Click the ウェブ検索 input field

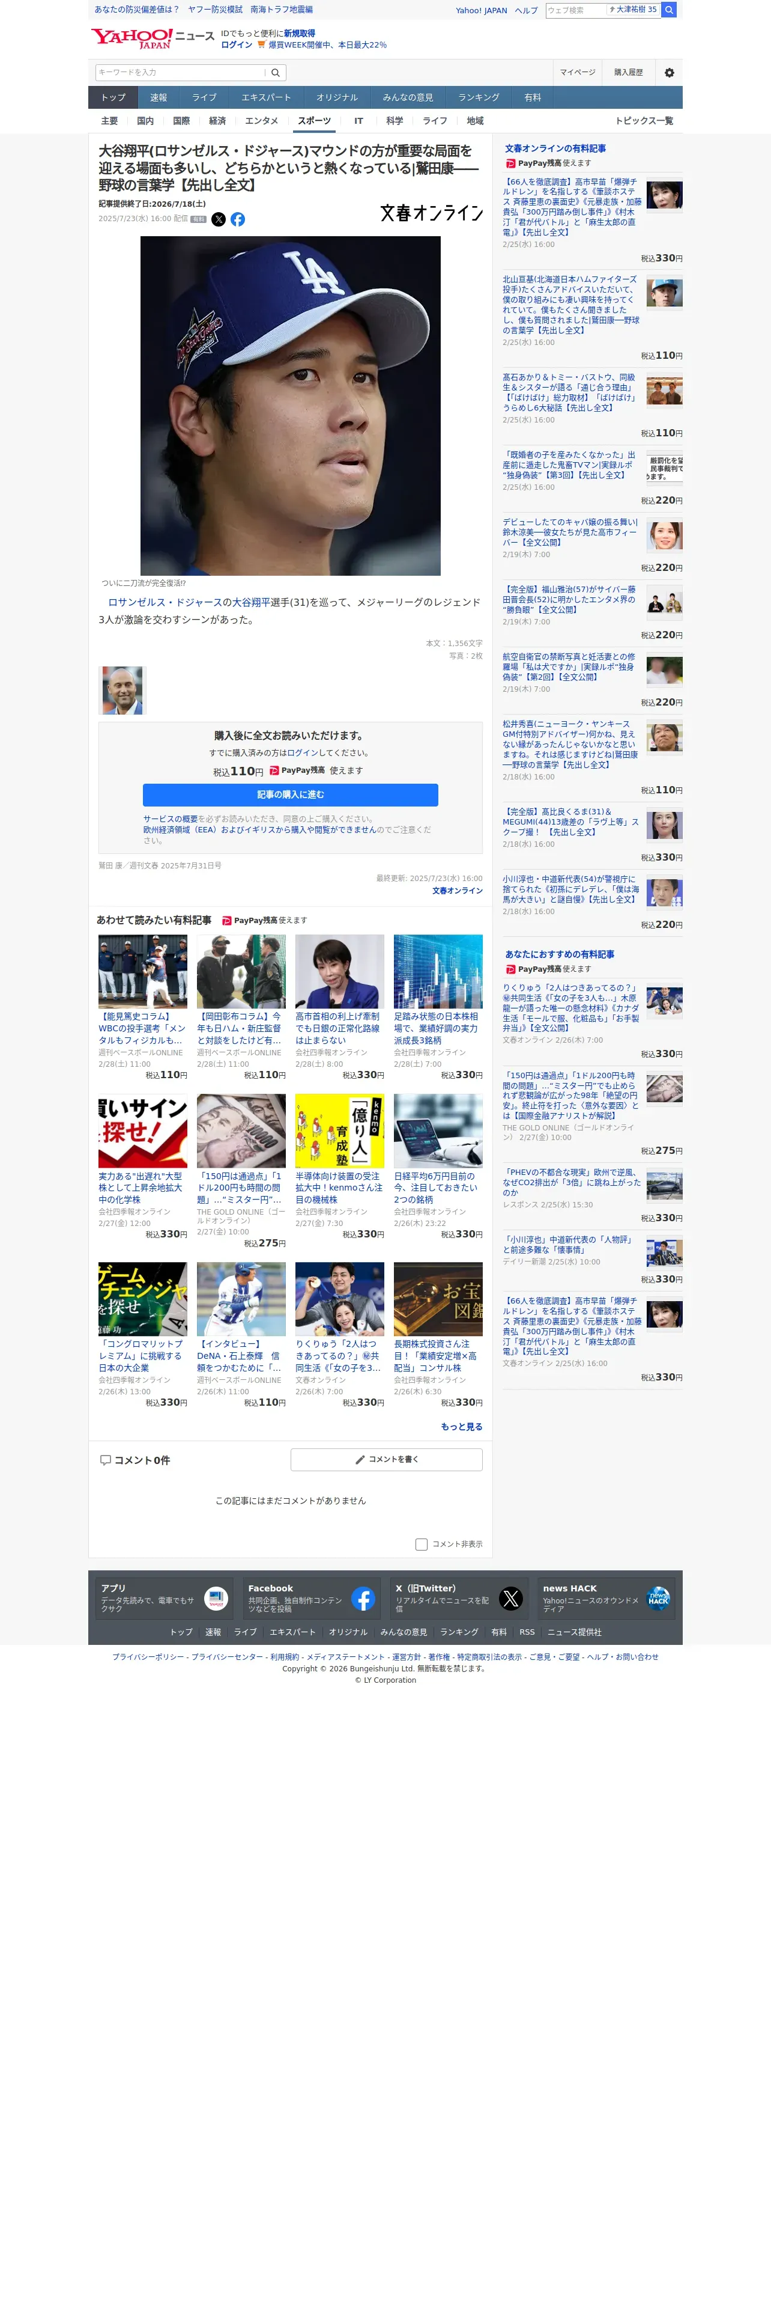point(576,10)
